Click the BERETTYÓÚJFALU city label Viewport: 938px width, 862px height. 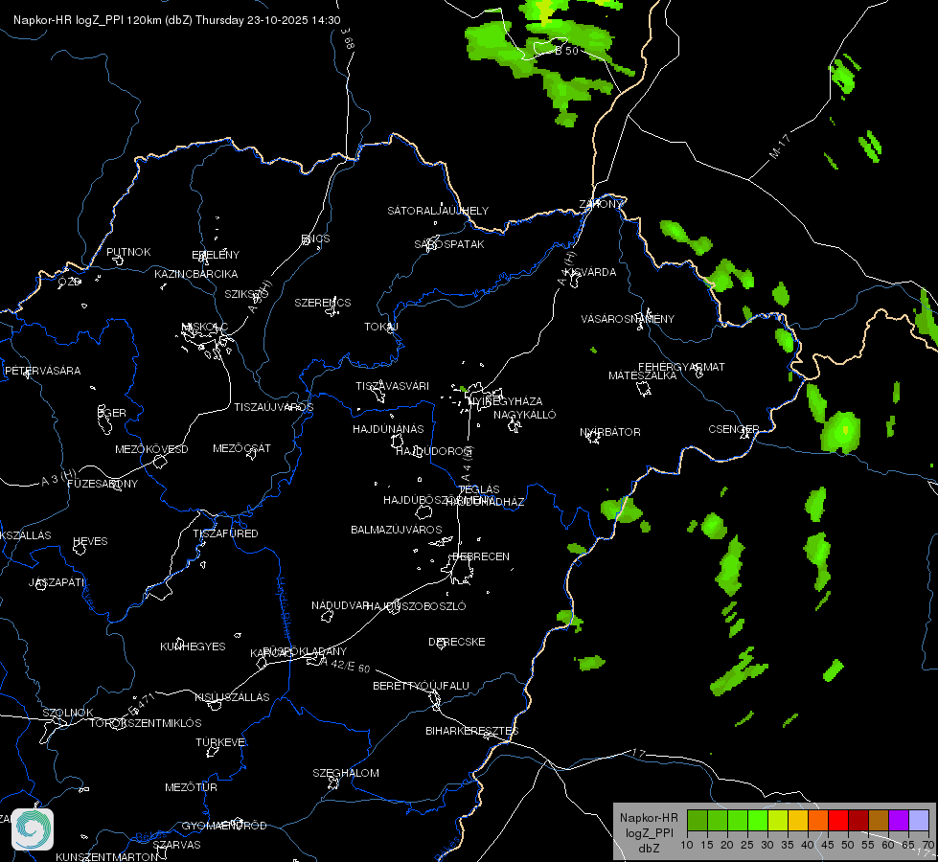click(x=422, y=686)
